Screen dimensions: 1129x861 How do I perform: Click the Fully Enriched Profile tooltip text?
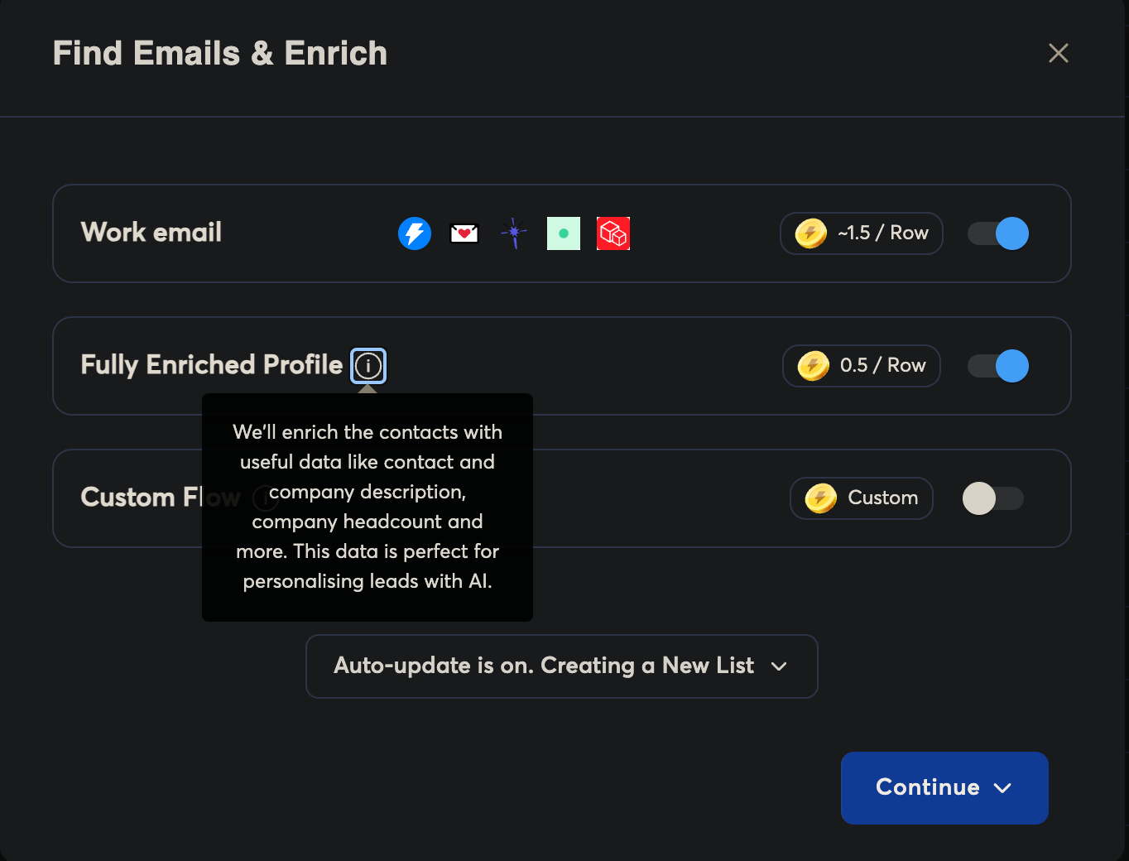[368, 507]
